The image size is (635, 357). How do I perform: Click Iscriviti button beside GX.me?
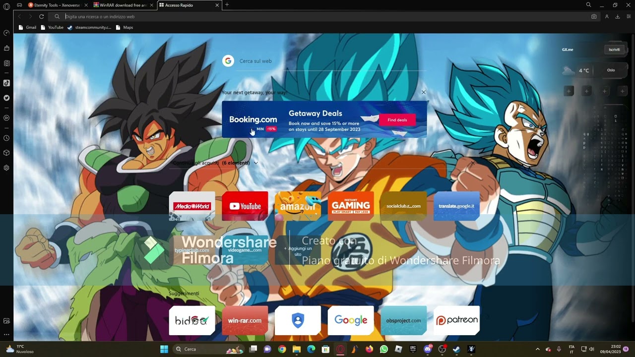614,50
